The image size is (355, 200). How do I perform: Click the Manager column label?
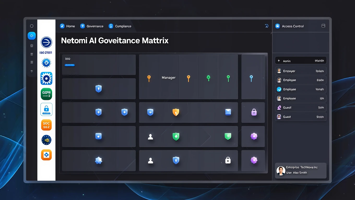click(169, 78)
